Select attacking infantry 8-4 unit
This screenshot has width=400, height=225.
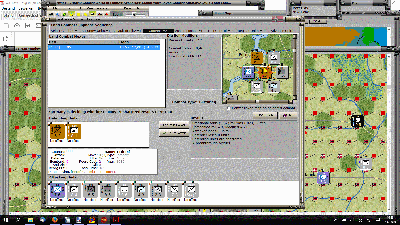tap(74, 190)
